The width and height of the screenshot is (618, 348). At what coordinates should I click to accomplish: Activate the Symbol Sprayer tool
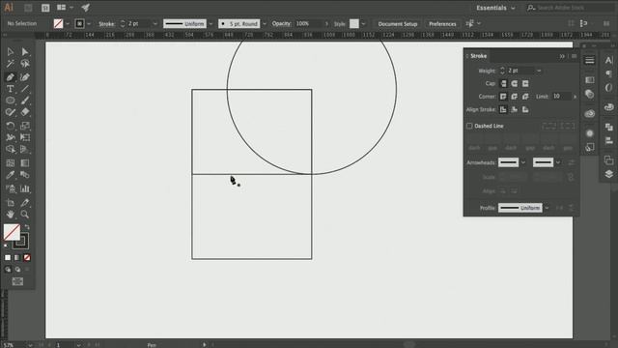pos(11,188)
